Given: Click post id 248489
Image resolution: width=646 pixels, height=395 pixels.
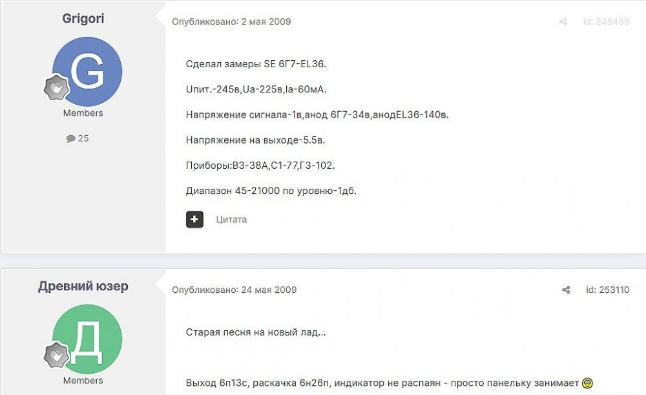Looking at the screenshot, I should (x=606, y=22).
